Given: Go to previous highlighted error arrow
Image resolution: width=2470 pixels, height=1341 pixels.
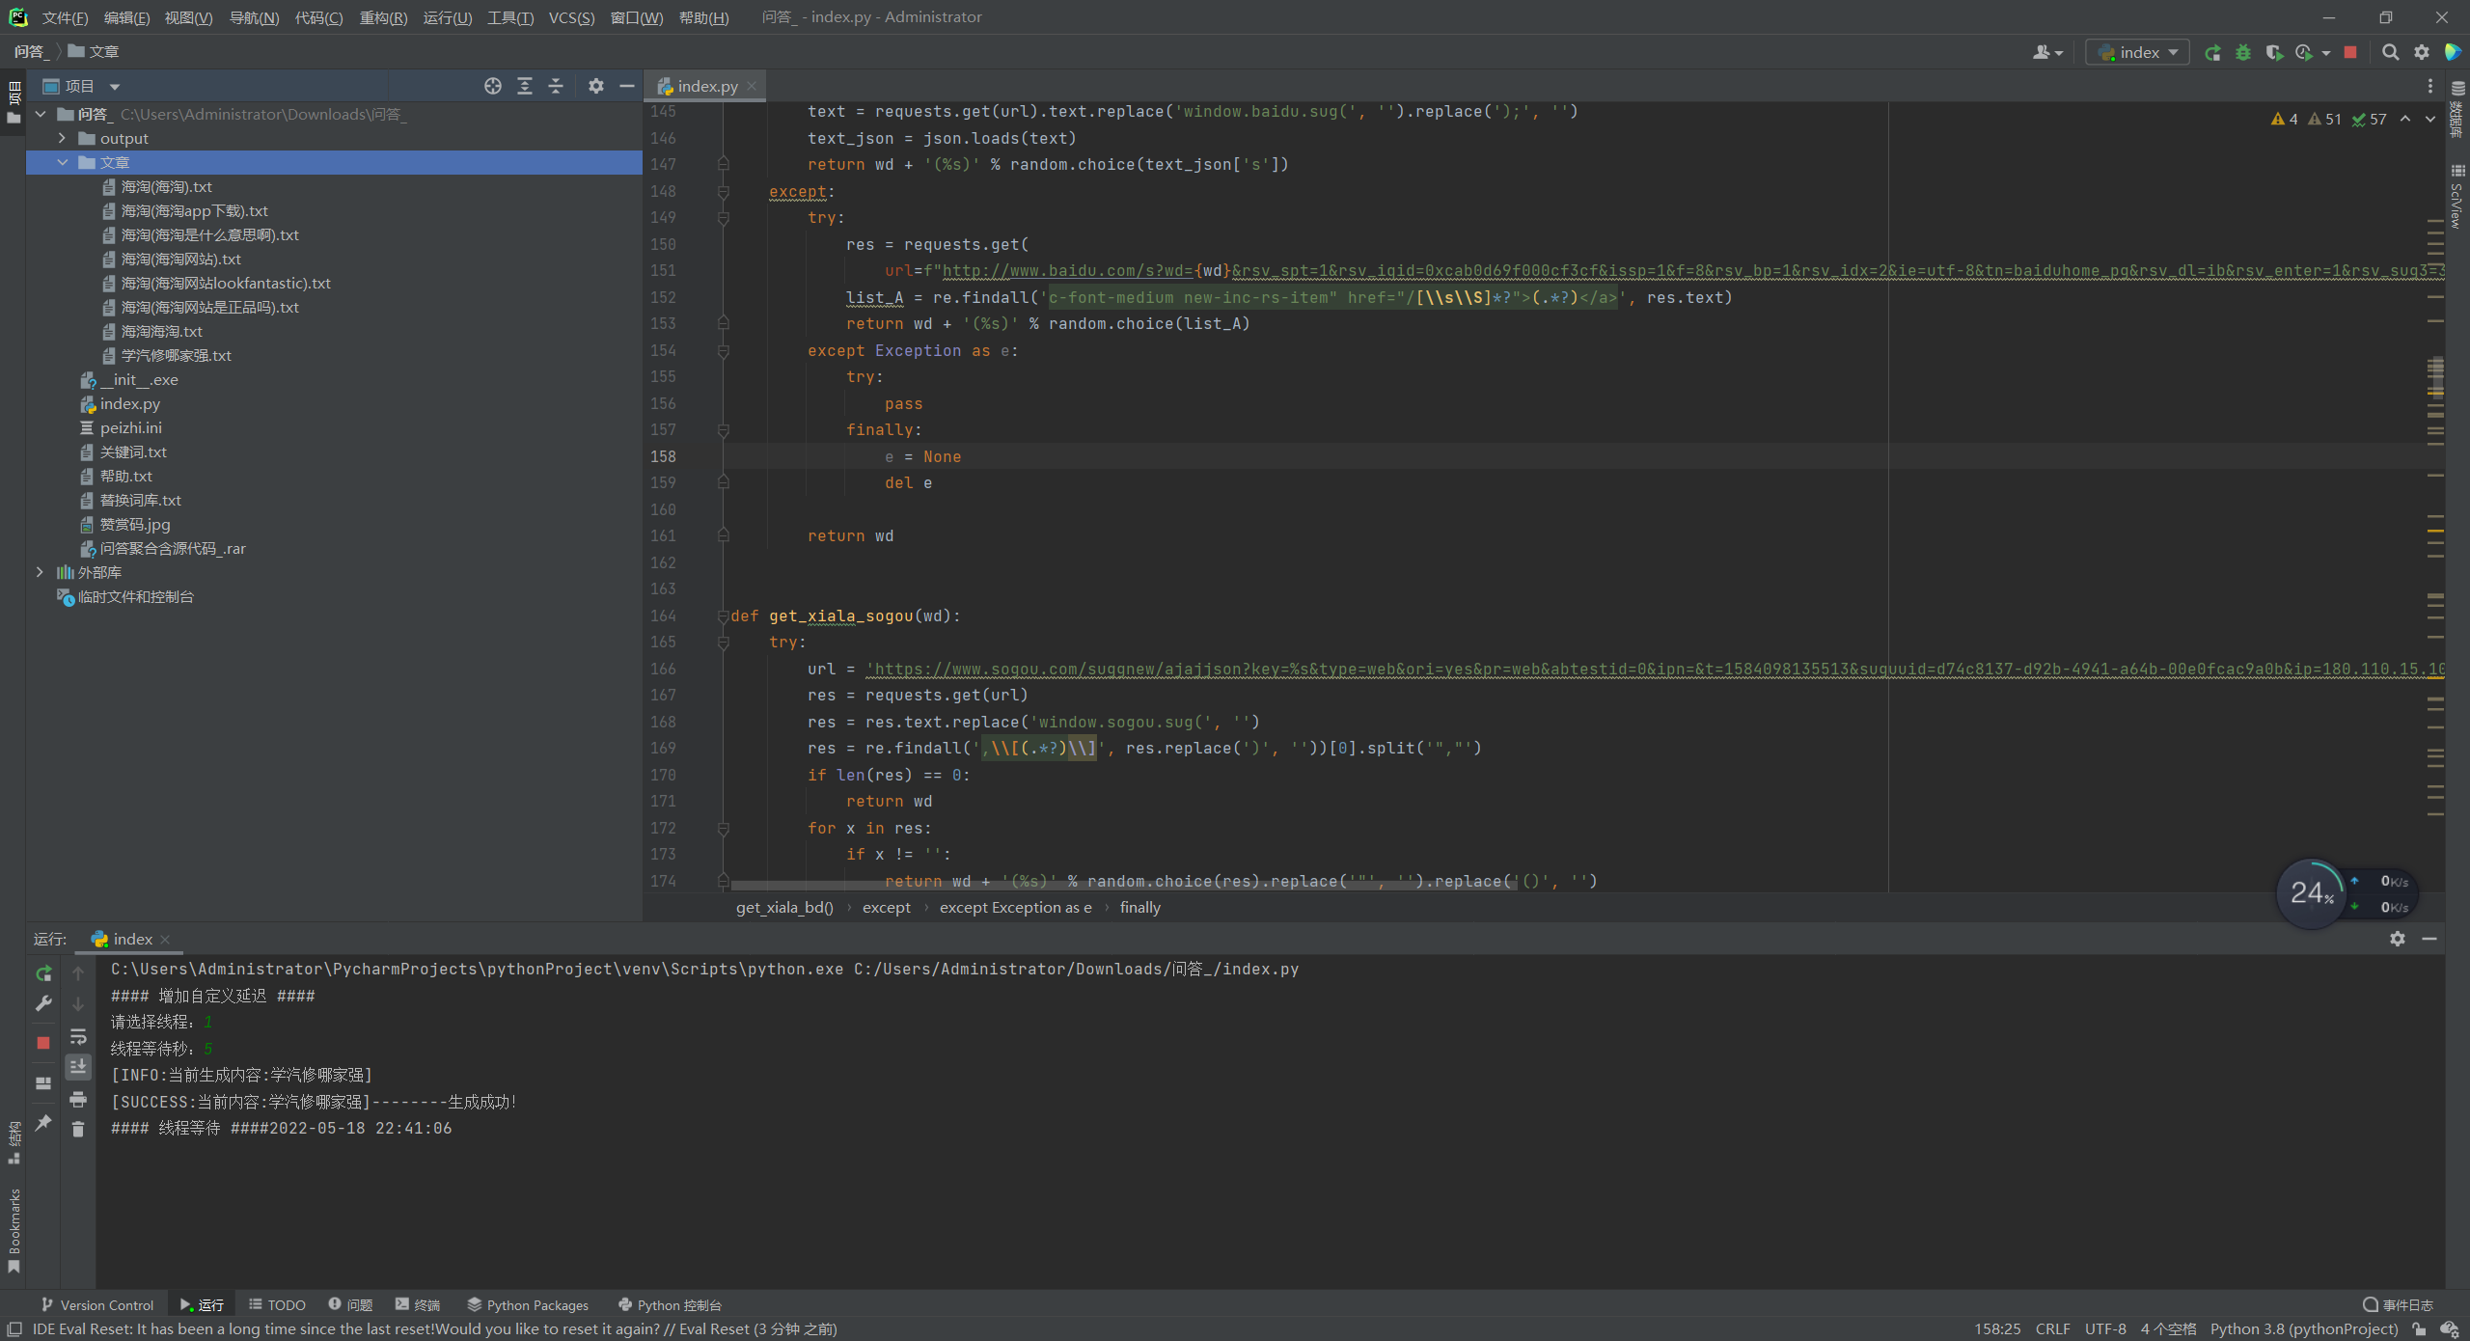Looking at the screenshot, I should click(2405, 119).
